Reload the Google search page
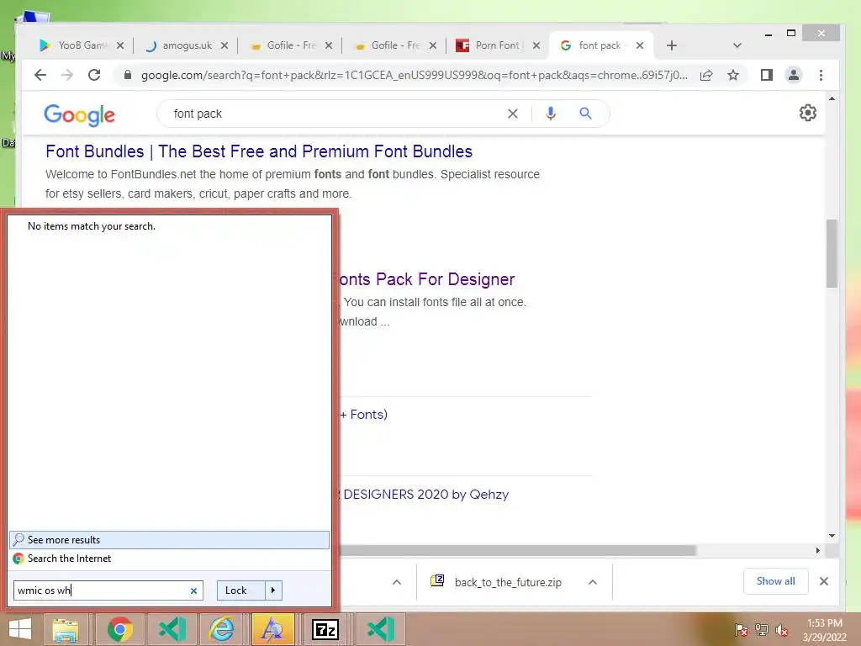The height and width of the screenshot is (646, 861). point(94,75)
